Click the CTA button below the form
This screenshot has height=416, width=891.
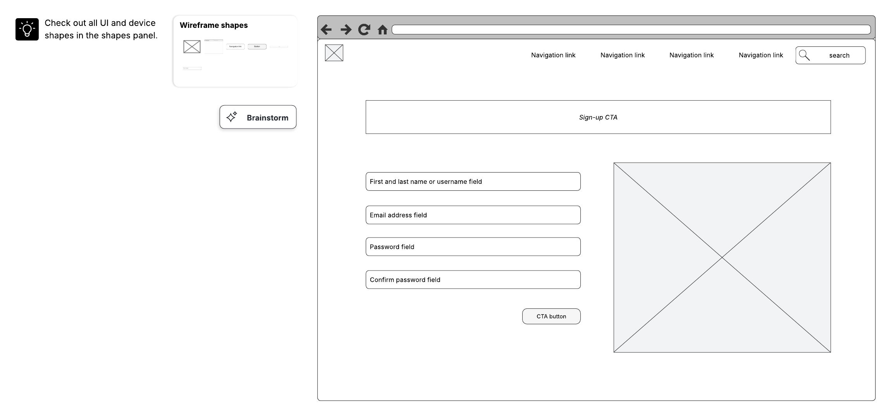(x=551, y=316)
